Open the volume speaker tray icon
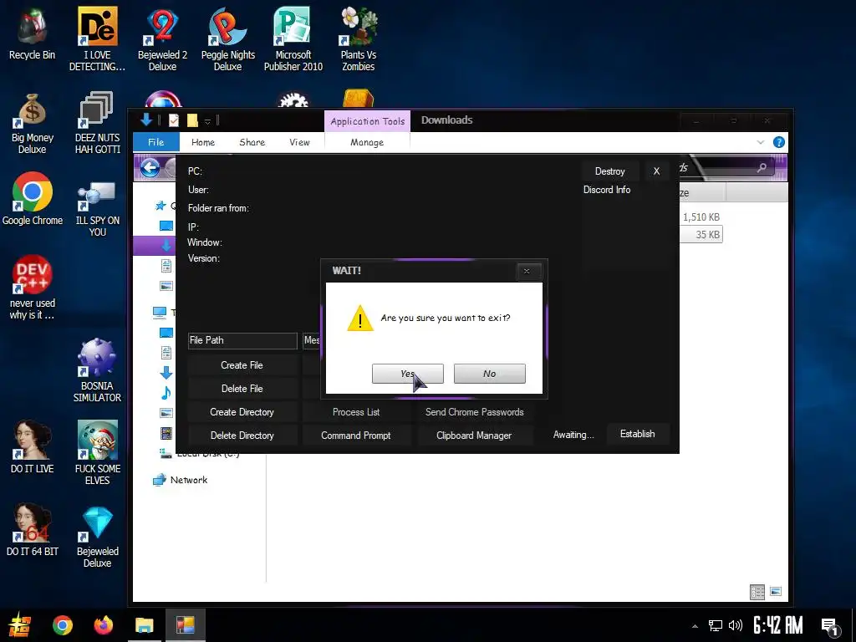Image resolution: width=856 pixels, height=642 pixels. point(736,625)
